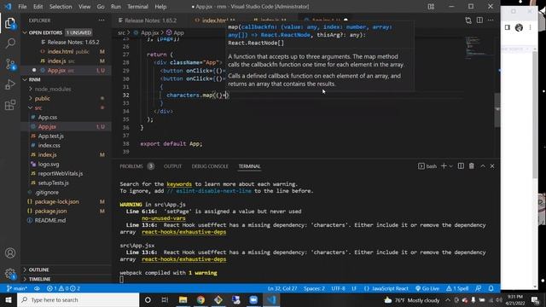Switch to the Debug Console tab
This screenshot has width=546, height=307.
coord(210,166)
